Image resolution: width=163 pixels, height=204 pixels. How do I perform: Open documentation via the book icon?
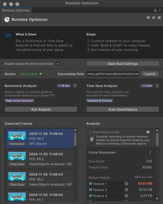159,18
